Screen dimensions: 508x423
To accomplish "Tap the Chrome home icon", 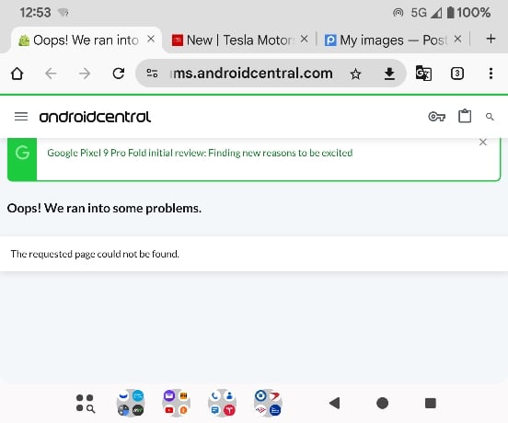I will (x=17, y=74).
